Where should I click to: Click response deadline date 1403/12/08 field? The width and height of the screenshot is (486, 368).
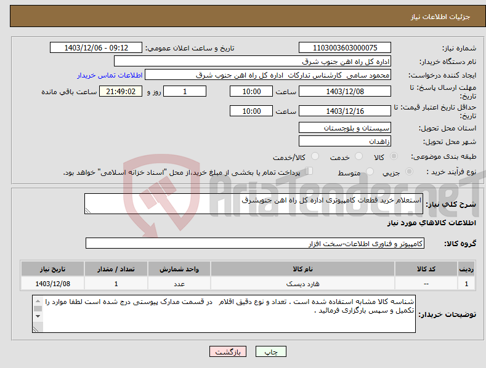click(x=345, y=91)
